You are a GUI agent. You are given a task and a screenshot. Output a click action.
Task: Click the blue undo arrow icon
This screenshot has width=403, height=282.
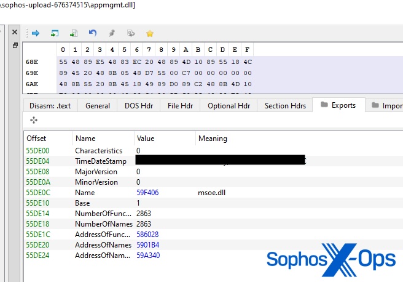(93, 33)
